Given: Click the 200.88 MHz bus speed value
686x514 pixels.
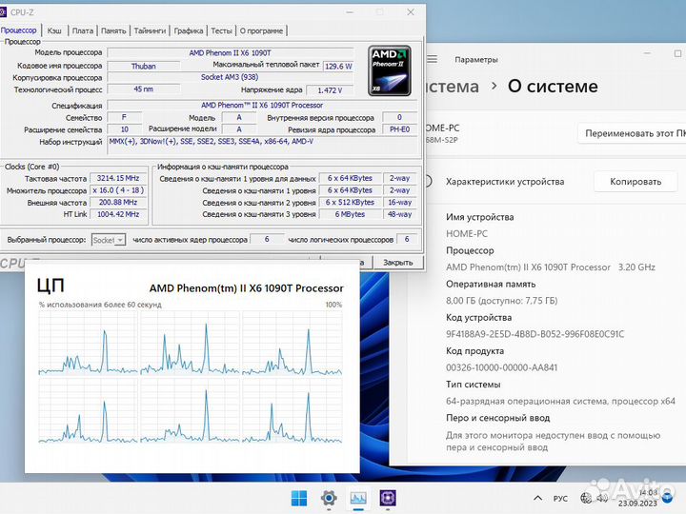Looking at the screenshot, I should 118,203.
